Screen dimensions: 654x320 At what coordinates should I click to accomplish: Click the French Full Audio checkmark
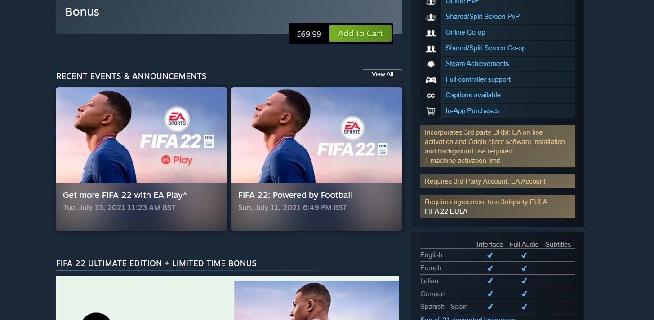(524, 268)
